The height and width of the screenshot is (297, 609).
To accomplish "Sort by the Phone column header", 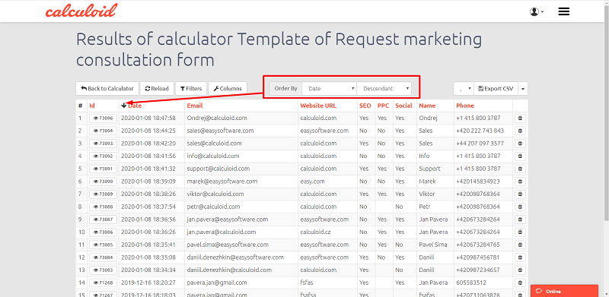I will coord(465,106).
